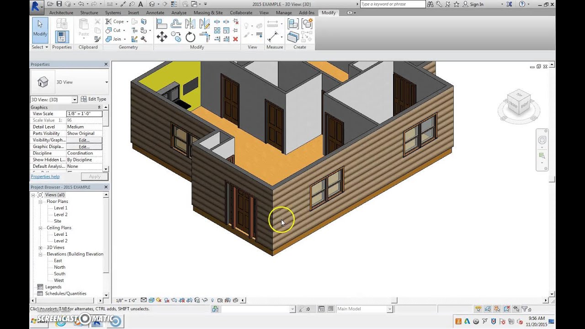Collapse the Graphics properties section

pyautogui.click(x=99, y=107)
